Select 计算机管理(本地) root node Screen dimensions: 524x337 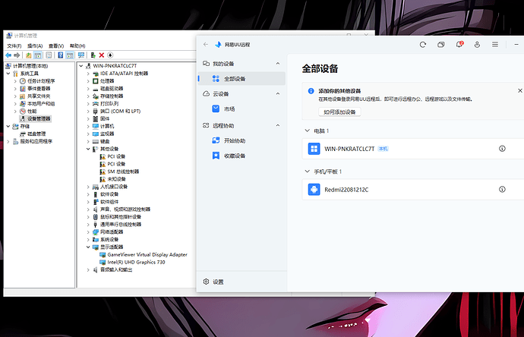[x=27, y=66]
